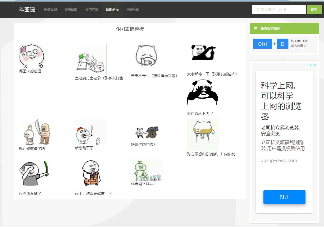The height and width of the screenshot is (227, 324).
Task: Click the 斗图啦官方微信 sidebar header
Action: tap(284, 29)
